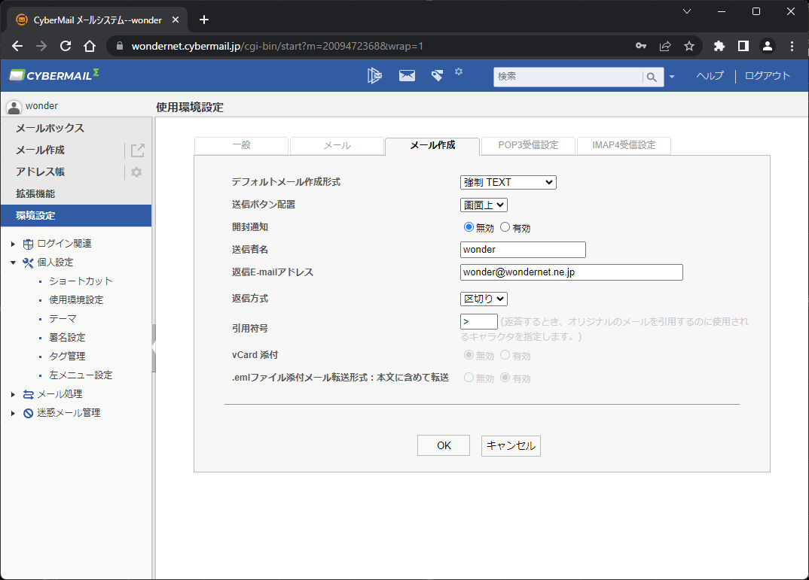
Task: Click the 送信者名 input field
Action: coord(524,250)
